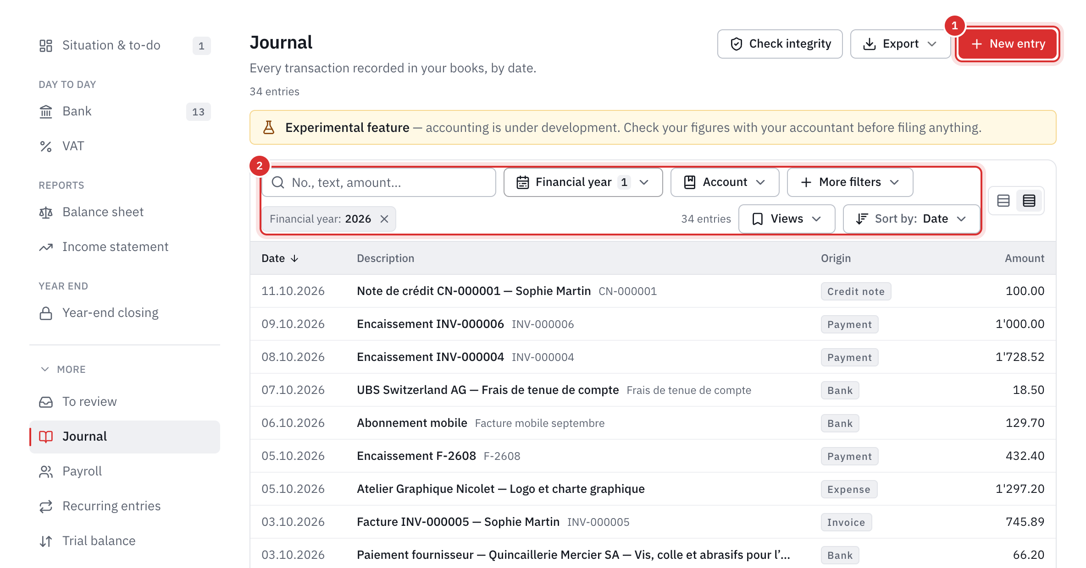
Task: Open Account filter dropdown
Action: coord(725,182)
